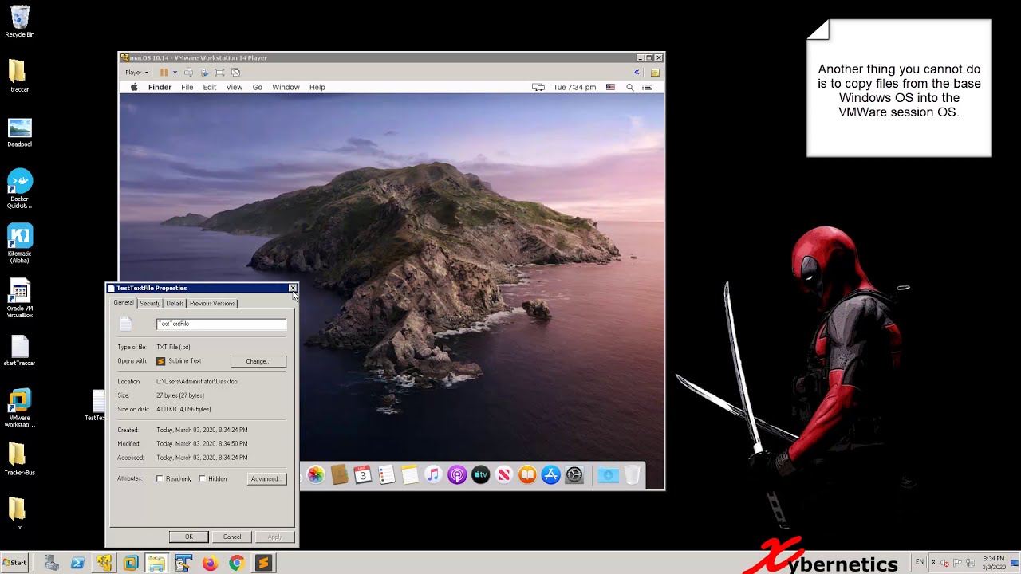Open Calendar in the macOS dock
The height and width of the screenshot is (574, 1021).
(x=363, y=475)
